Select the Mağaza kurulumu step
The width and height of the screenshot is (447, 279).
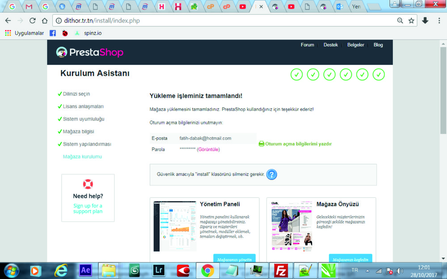coord(82,156)
